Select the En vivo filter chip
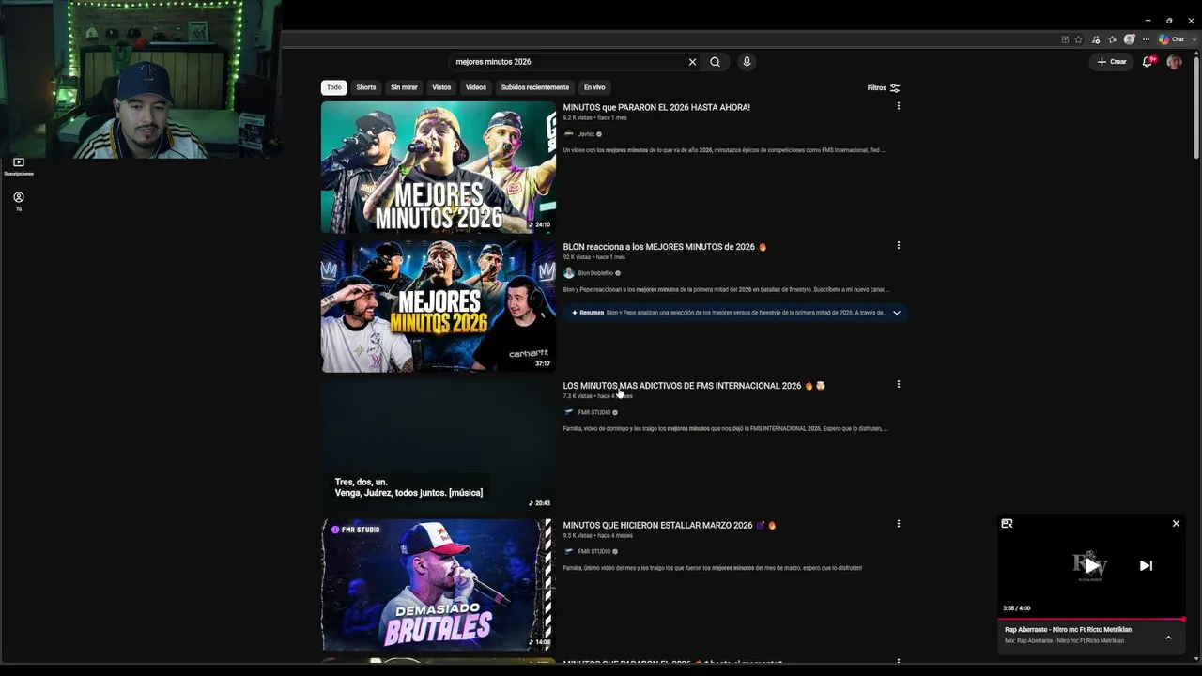The height and width of the screenshot is (676, 1202). (x=594, y=87)
